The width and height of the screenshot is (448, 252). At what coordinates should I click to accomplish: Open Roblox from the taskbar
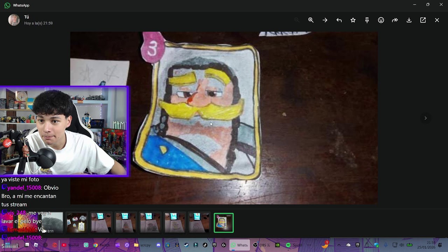[x=36, y=245]
